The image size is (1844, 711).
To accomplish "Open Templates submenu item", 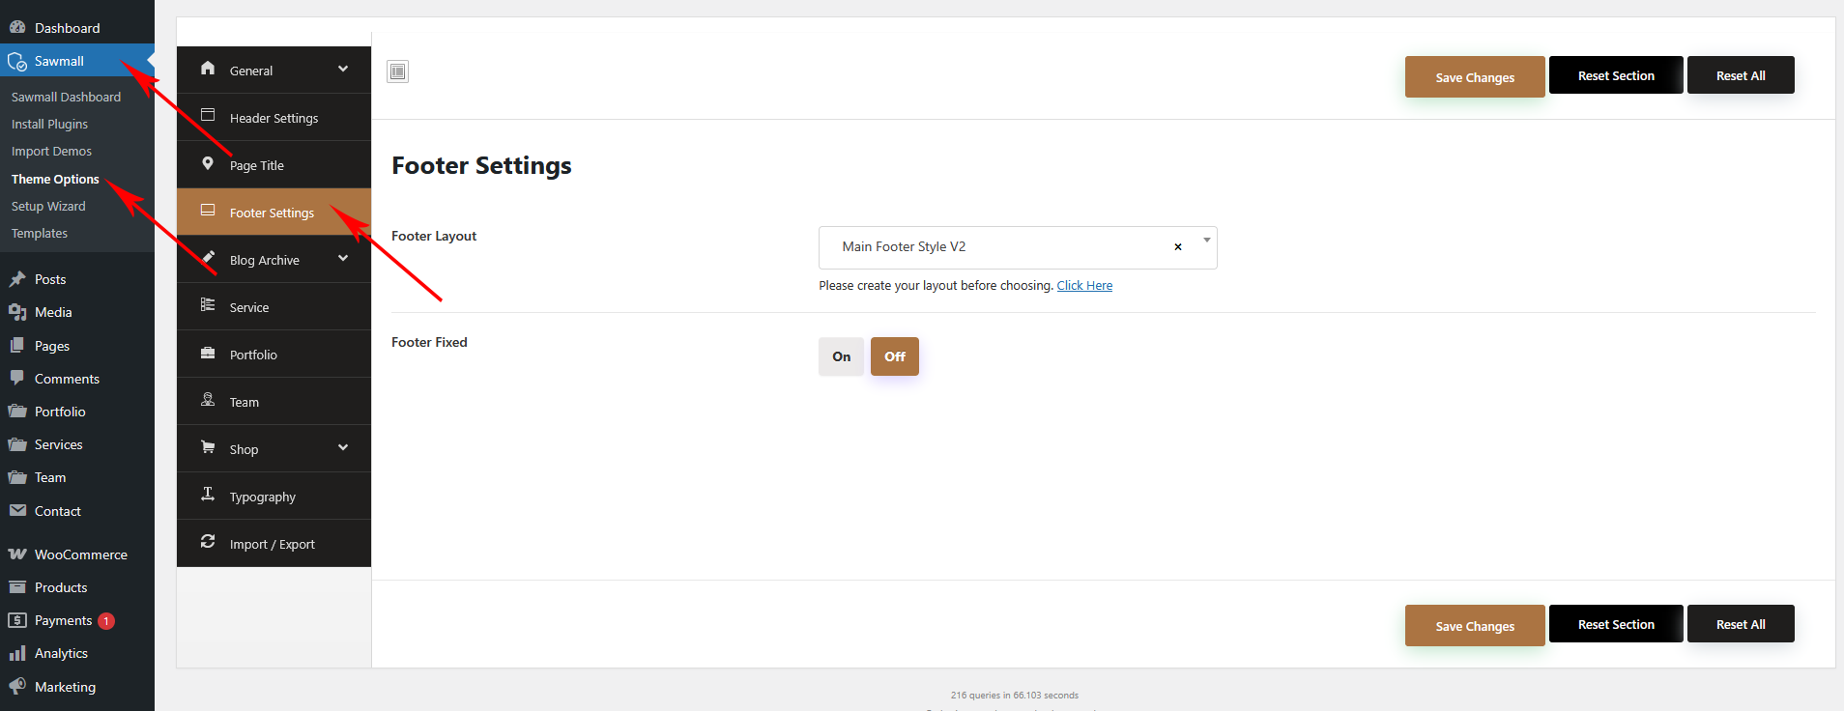I will [40, 233].
